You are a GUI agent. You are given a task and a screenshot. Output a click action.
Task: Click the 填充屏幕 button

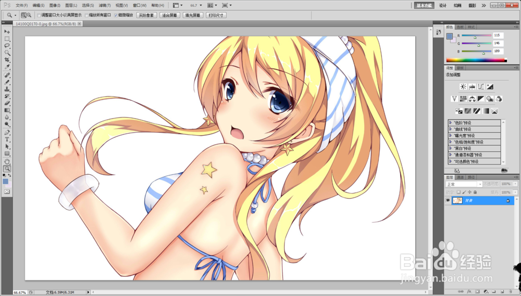[193, 15]
